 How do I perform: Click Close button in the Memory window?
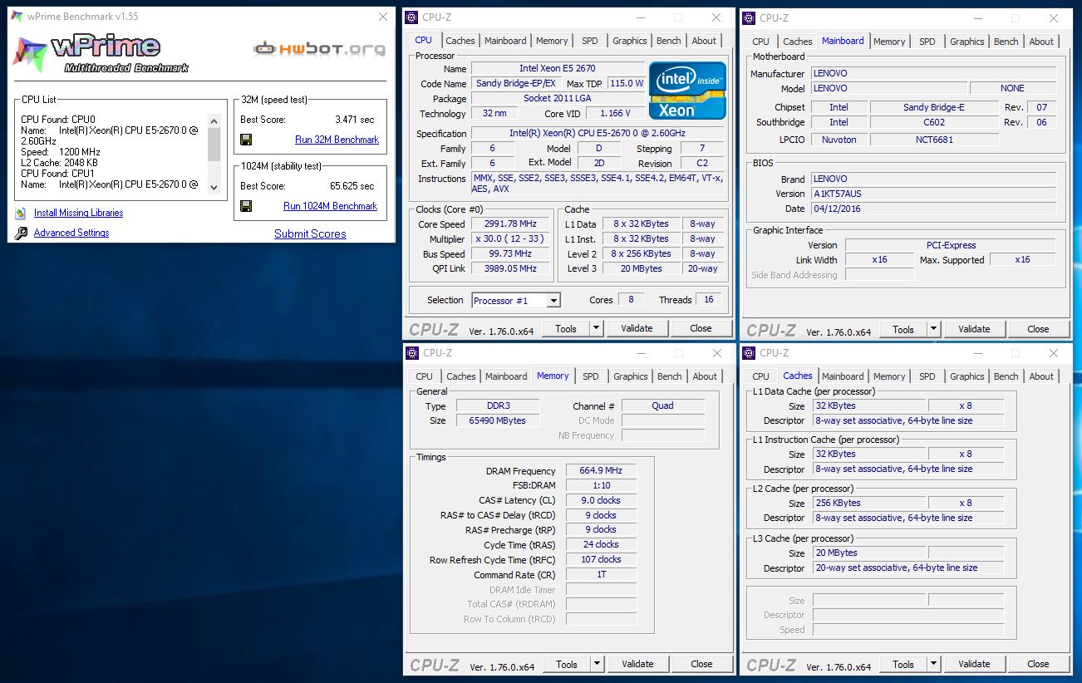pyautogui.click(x=701, y=664)
